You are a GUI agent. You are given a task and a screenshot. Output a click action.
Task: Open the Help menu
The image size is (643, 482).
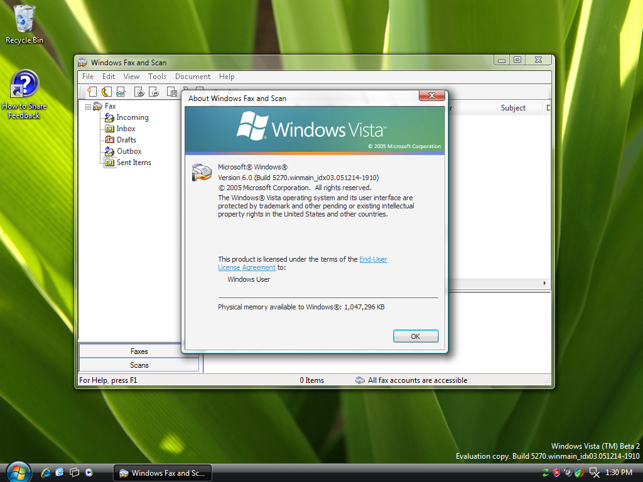[x=227, y=77]
